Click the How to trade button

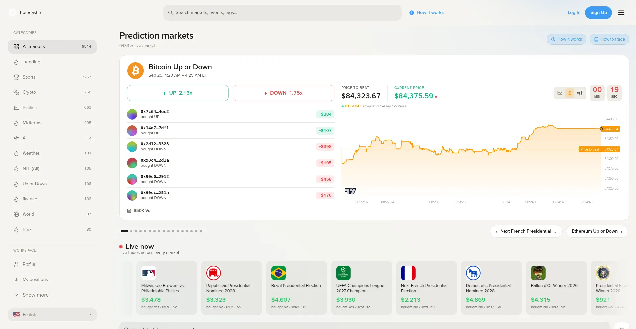pyautogui.click(x=609, y=39)
